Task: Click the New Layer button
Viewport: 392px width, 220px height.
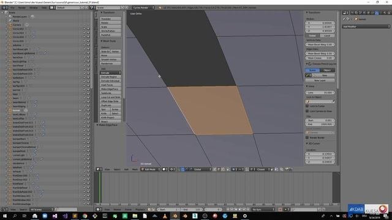Action: [320, 80]
